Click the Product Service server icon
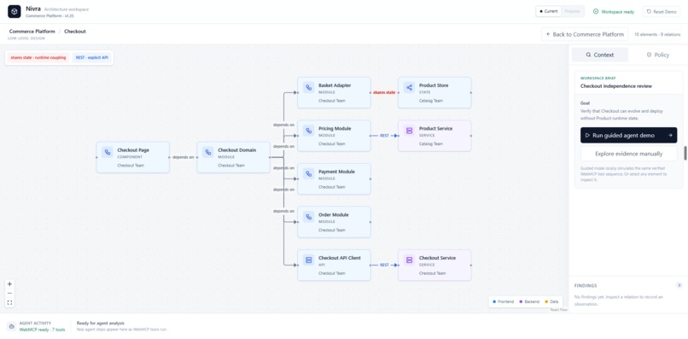Screen dimensions: 688x339 409,131
